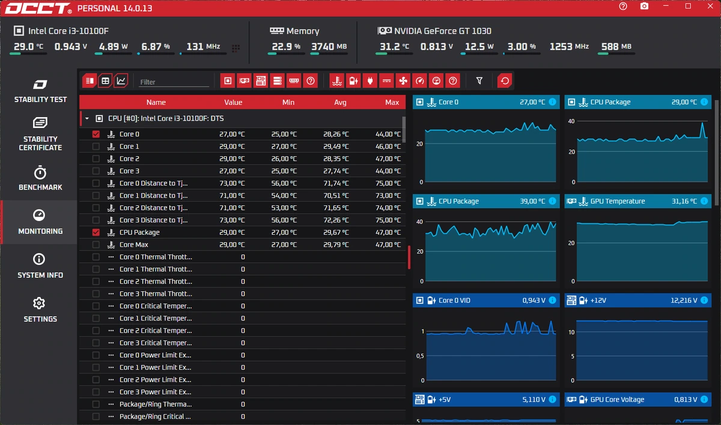Uncheck the Core 0 temperature checkbox
Screen dimensions: 721x425
click(x=96, y=134)
